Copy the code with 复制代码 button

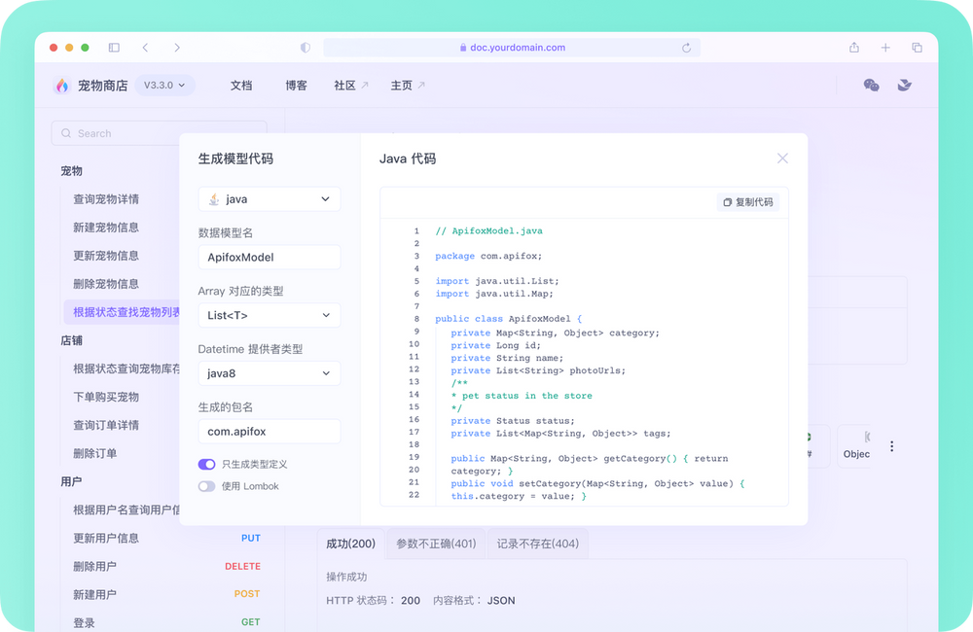tap(747, 202)
